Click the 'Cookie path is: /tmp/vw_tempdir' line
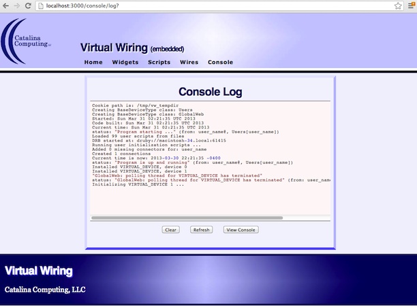 136,105
